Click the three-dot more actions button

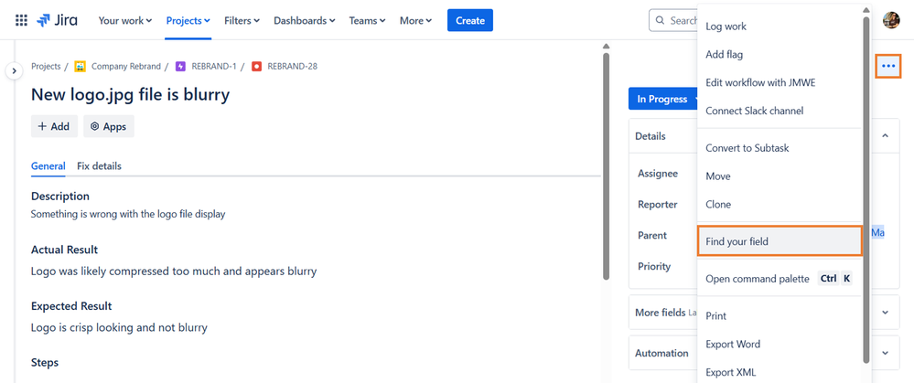click(887, 66)
